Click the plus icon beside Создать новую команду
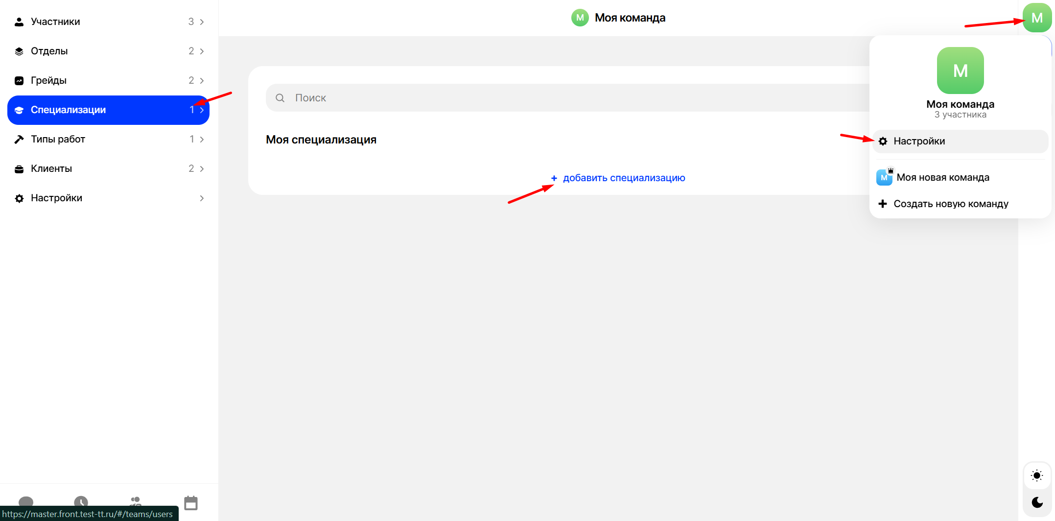The image size is (1055, 521). (x=883, y=204)
